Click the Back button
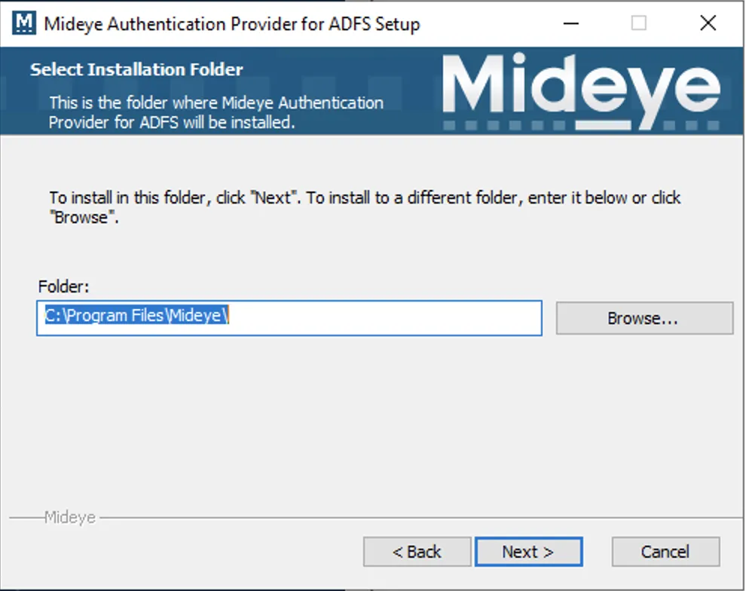746x591 pixels. coord(417,551)
